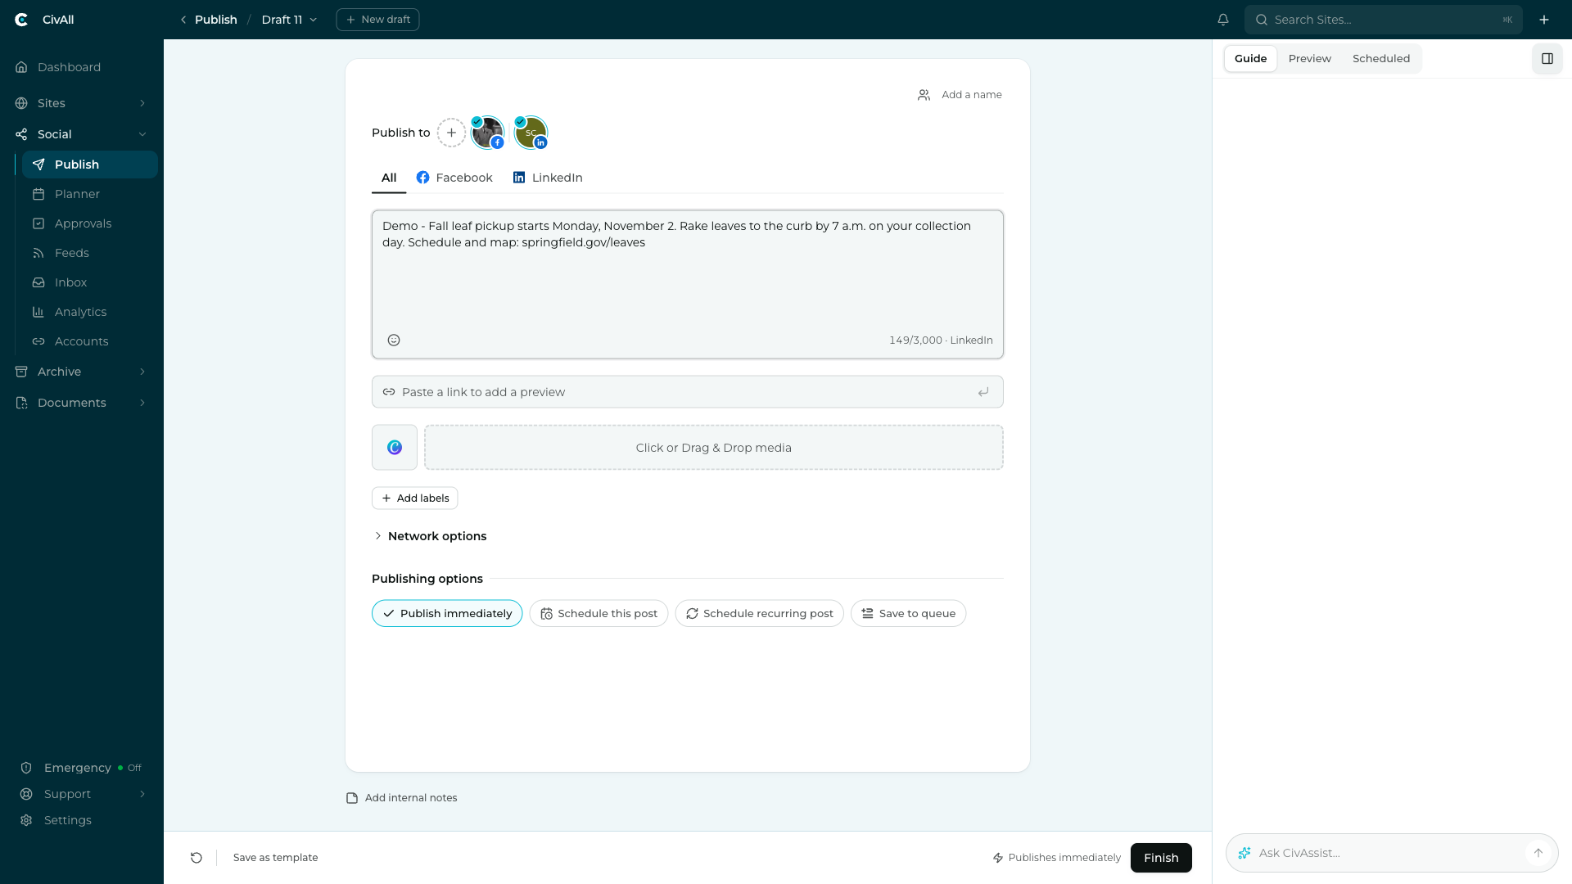This screenshot has width=1572, height=884.
Task: Collapse the Social menu
Action: click(x=82, y=134)
